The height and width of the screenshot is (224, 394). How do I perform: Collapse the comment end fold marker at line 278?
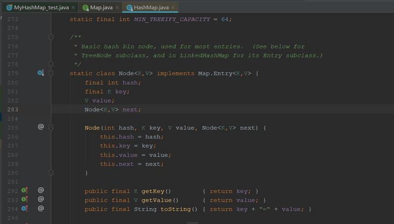pos(51,64)
